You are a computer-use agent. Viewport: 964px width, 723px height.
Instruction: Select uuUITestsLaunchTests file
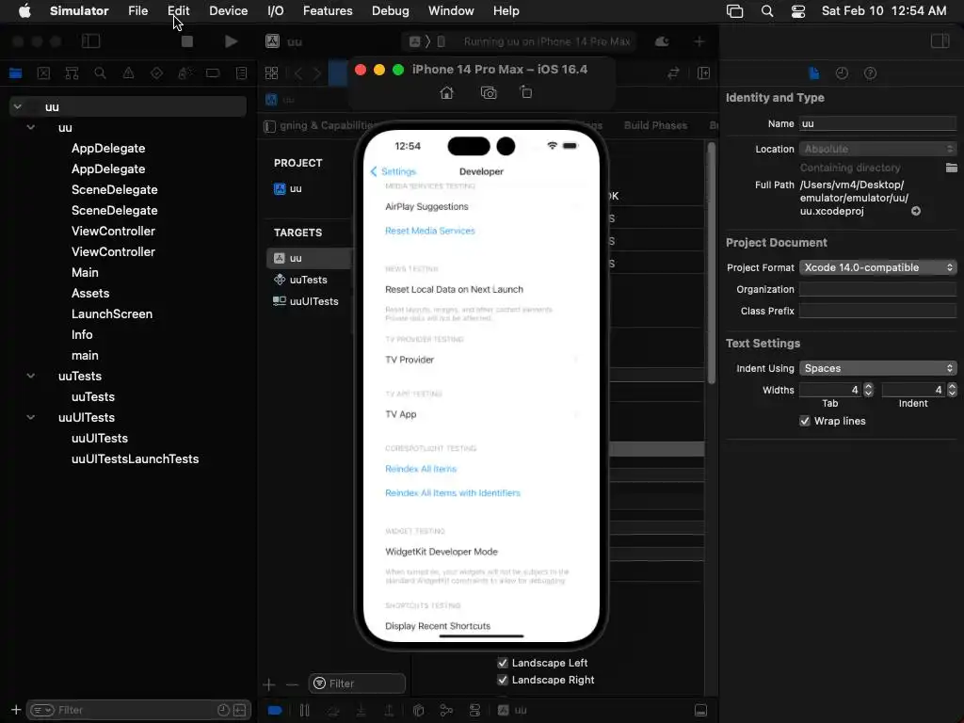(x=135, y=458)
